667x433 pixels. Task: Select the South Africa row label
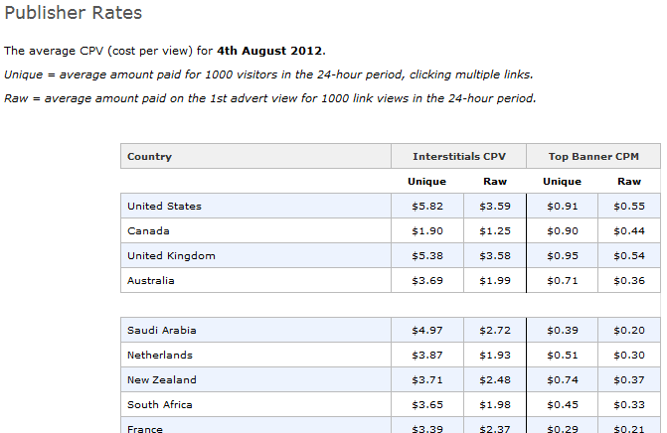coord(160,404)
